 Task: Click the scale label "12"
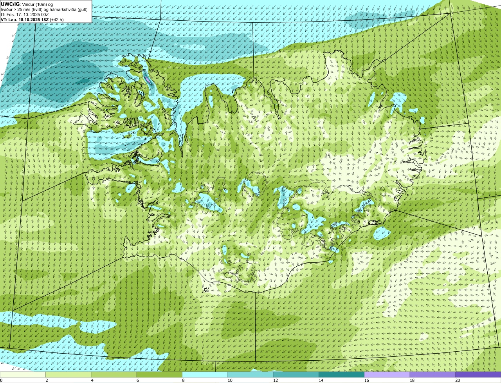click(275, 380)
